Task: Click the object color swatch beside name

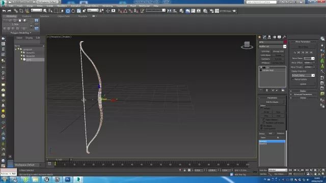Action: point(285,42)
